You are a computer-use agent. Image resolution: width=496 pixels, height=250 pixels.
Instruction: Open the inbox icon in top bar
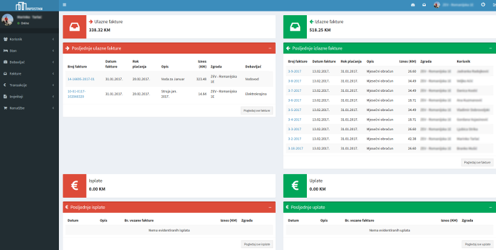(x=424, y=5)
